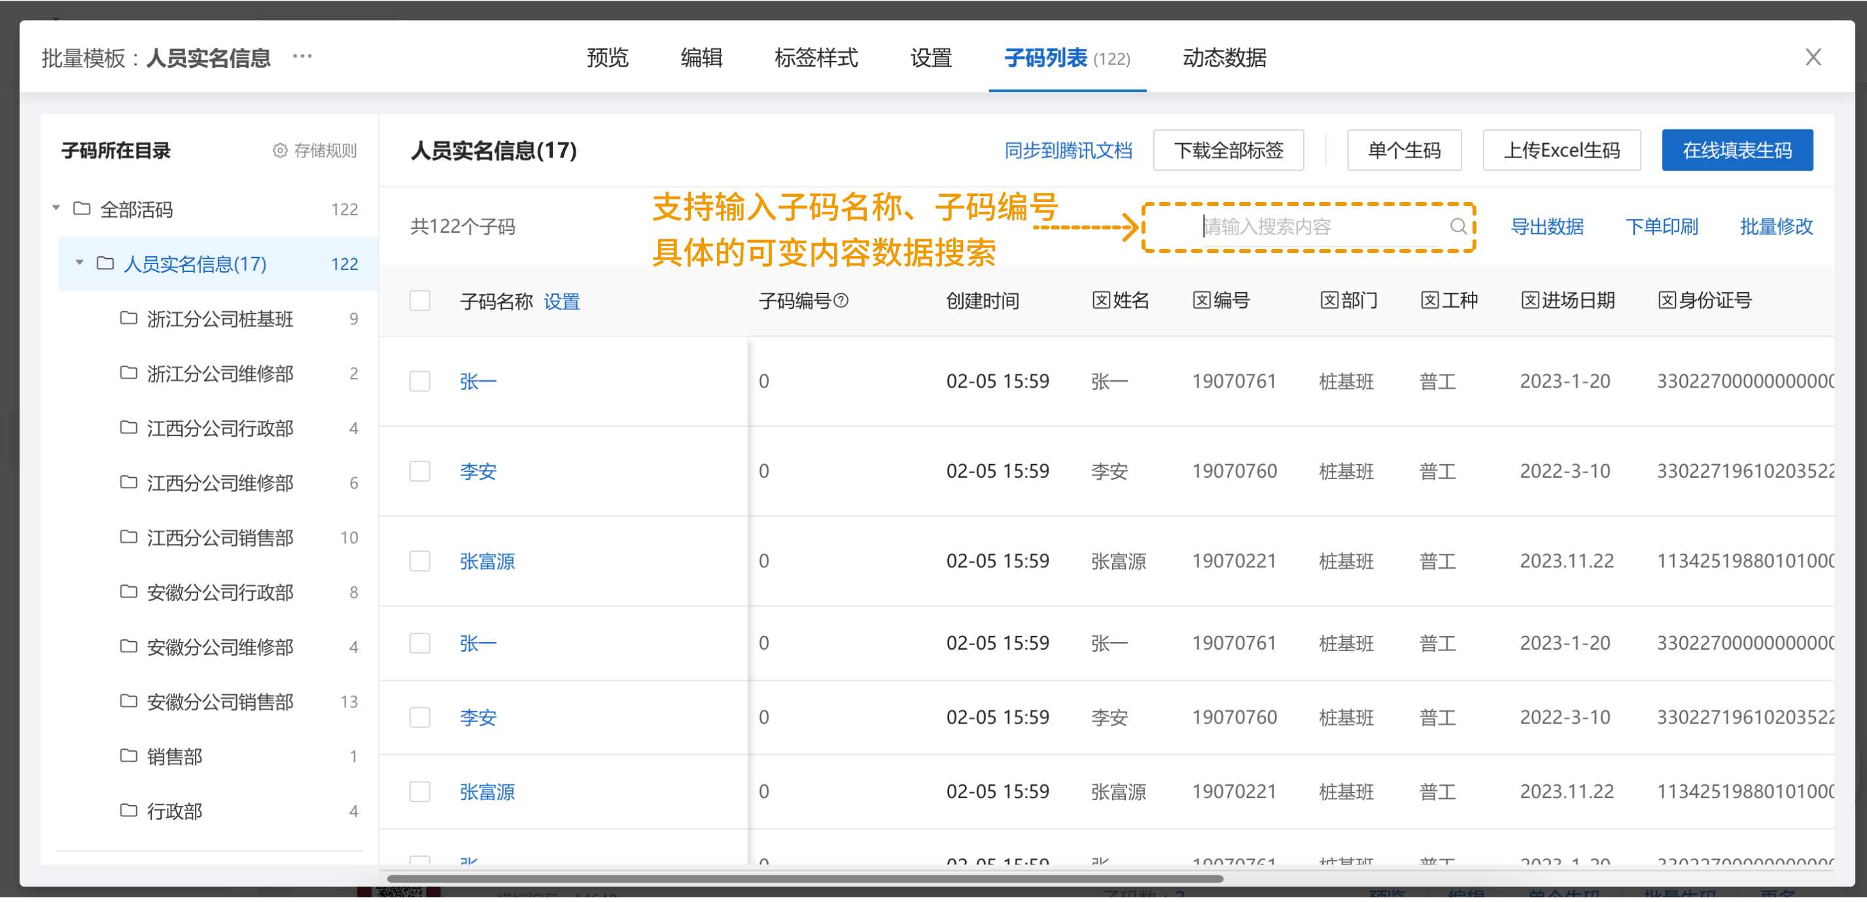The width and height of the screenshot is (1867, 902).
Task: Open the first 张一 sub-code link
Action: pyautogui.click(x=478, y=382)
